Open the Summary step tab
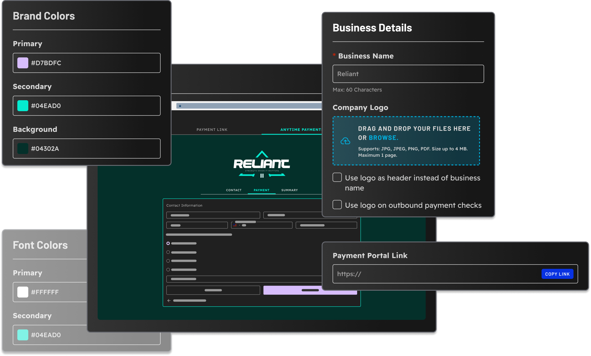 point(289,190)
